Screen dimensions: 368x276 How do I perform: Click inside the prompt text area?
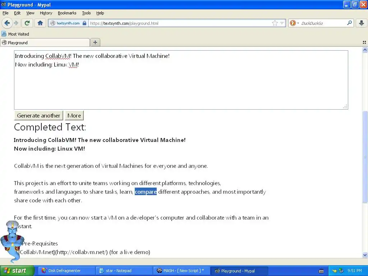181,80
